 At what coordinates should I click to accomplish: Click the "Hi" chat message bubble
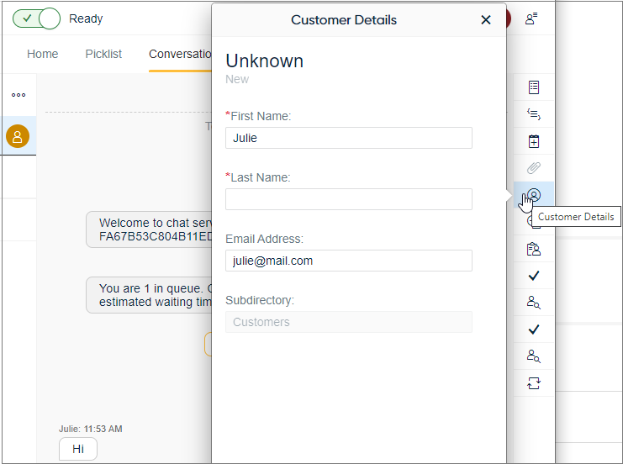pos(78,449)
